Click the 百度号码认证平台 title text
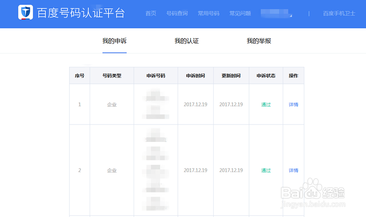 (81, 13)
